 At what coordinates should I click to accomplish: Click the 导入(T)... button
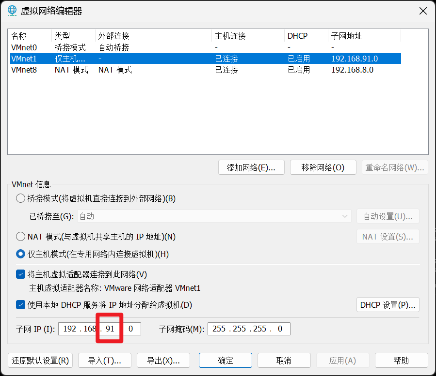click(105, 361)
